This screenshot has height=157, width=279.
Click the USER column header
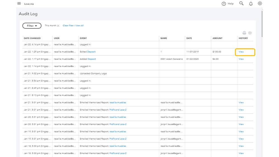[57, 38]
